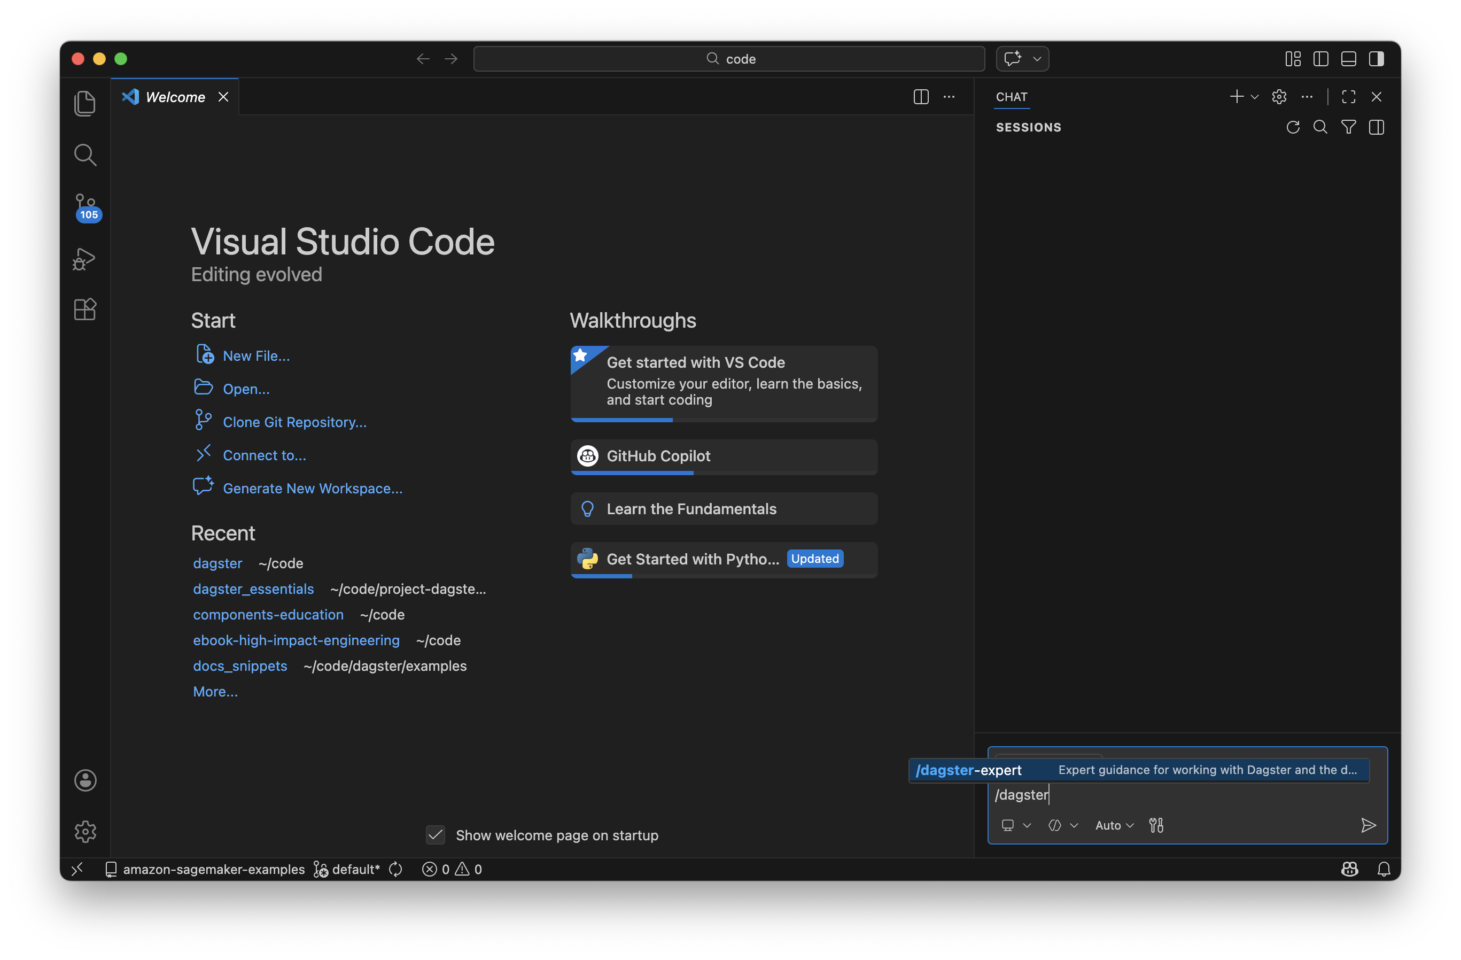Switch to the CHAT tab
The width and height of the screenshot is (1461, 960).
pyautogui.click(x=1012, y=96)
